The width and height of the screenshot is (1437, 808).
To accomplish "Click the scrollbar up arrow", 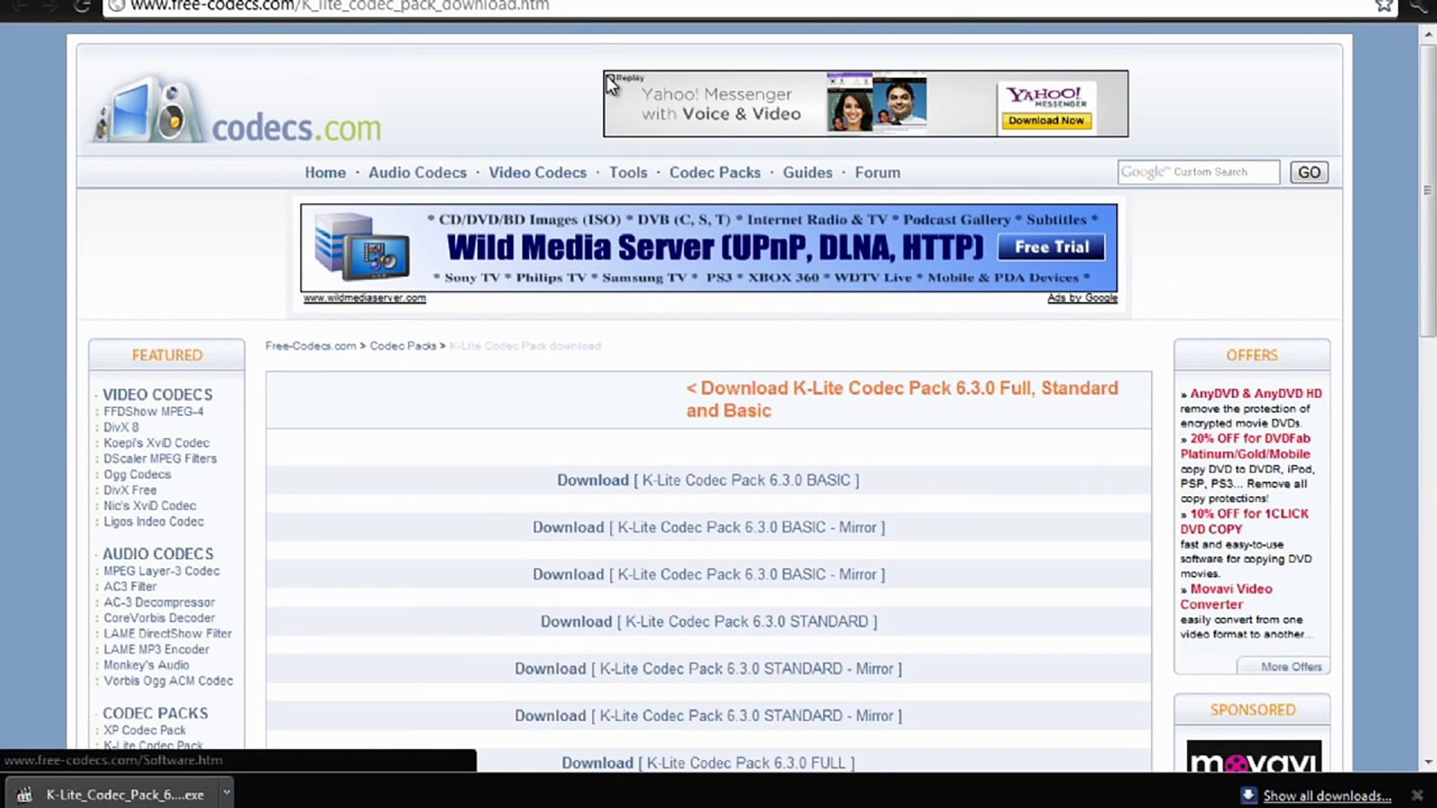I will (x=1428, y=34).
